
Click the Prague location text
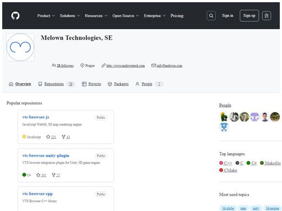(x=90, y=65)
